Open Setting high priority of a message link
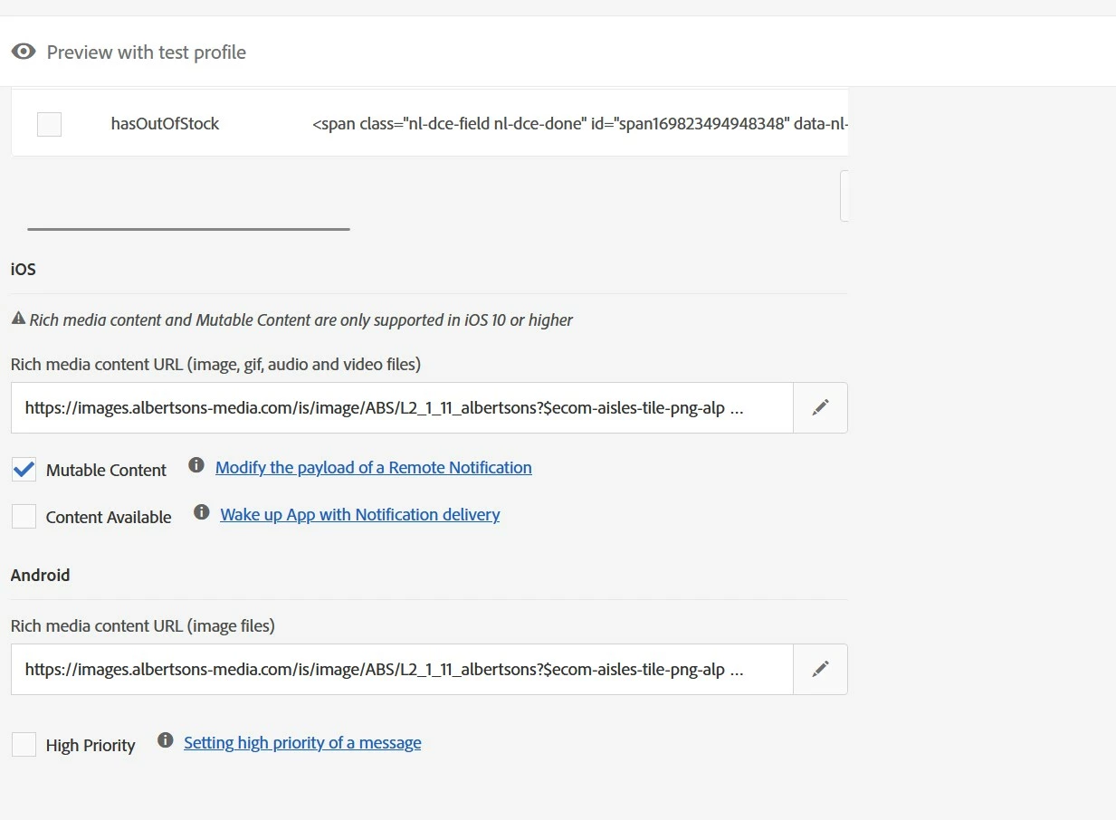This screenshot has width=1116, height=820. [302, 743]
